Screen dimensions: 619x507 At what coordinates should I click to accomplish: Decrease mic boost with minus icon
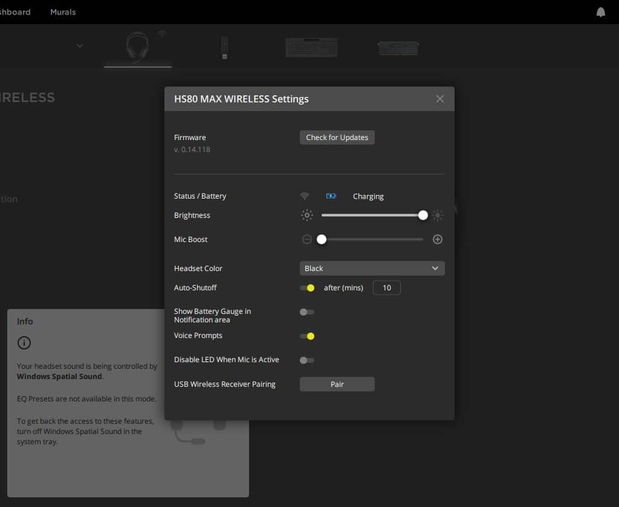pos(307,240)
